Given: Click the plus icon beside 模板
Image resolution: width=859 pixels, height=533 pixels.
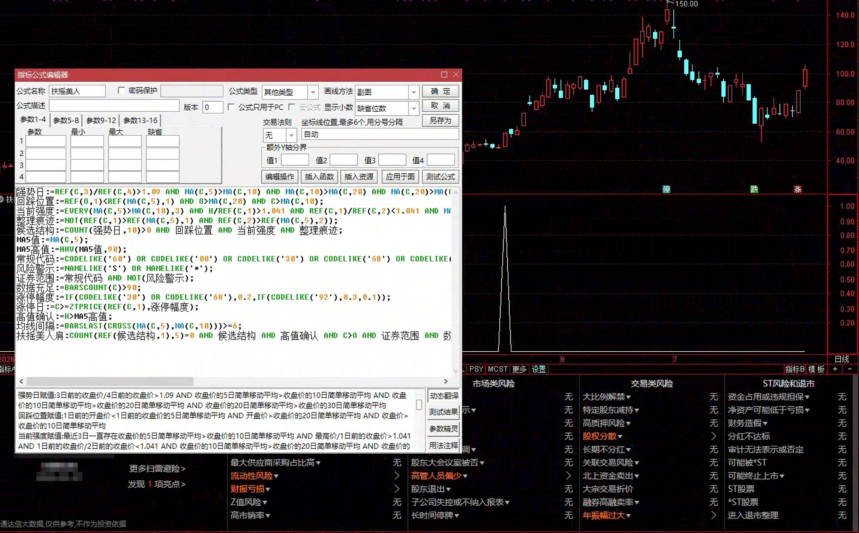Looking at the screenshot, I should pyautogui.click(x=835, y=369).
